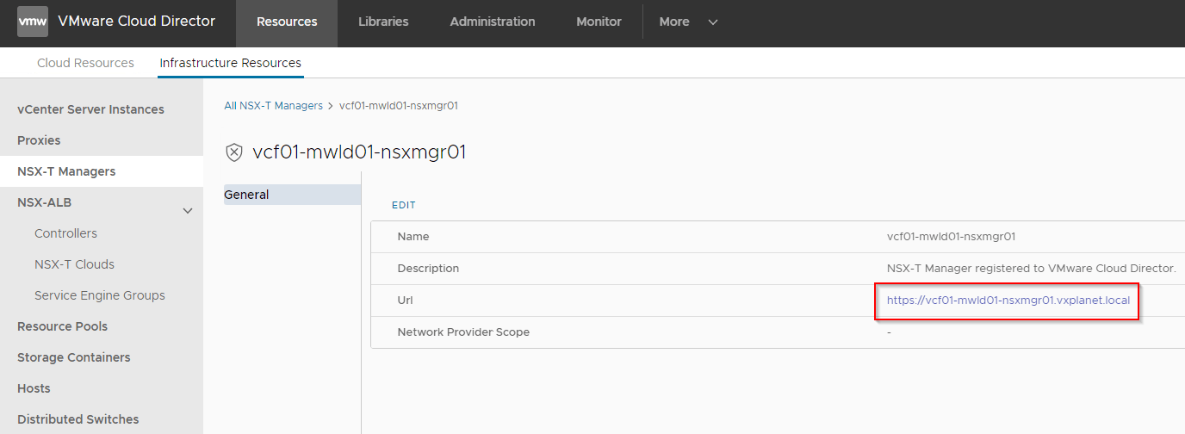Click the Name row label

click(x=413, y=237)
